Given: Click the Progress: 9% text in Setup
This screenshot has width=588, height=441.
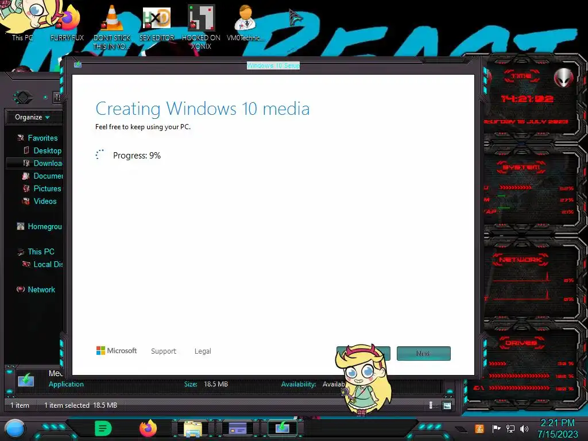Looking at the screenshot, I should click(137, 156).
